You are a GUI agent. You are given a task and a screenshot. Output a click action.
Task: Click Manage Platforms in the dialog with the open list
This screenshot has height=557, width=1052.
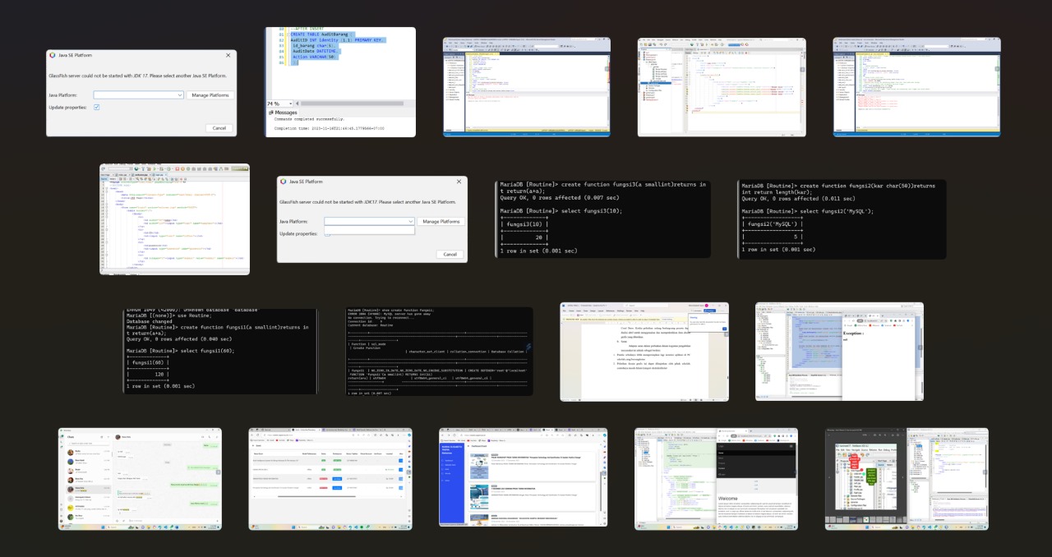[441, 222]
